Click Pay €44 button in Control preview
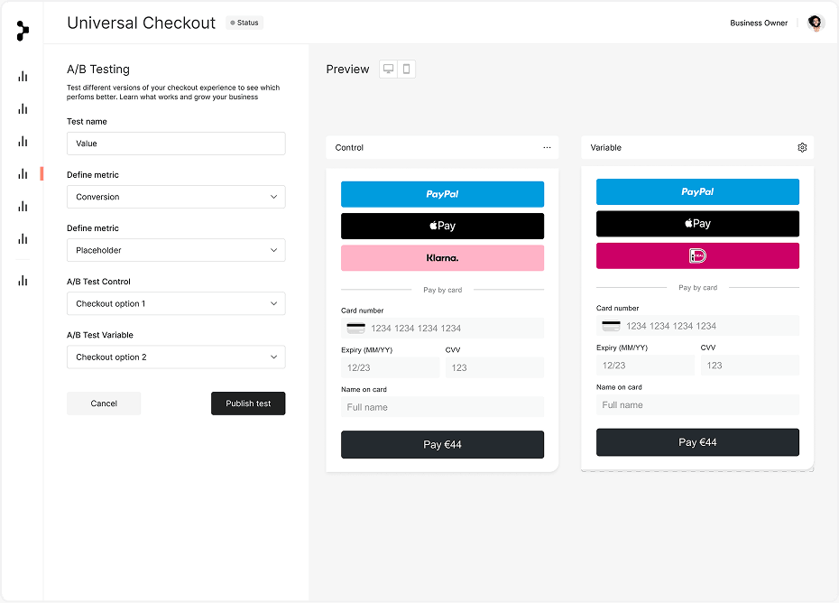Screen dimensions: 839x603 pos(443,444)
